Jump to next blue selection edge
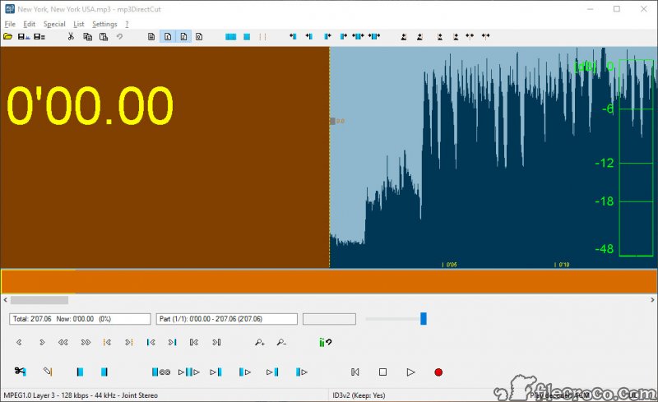658x402 pixels. pos(173,343)
